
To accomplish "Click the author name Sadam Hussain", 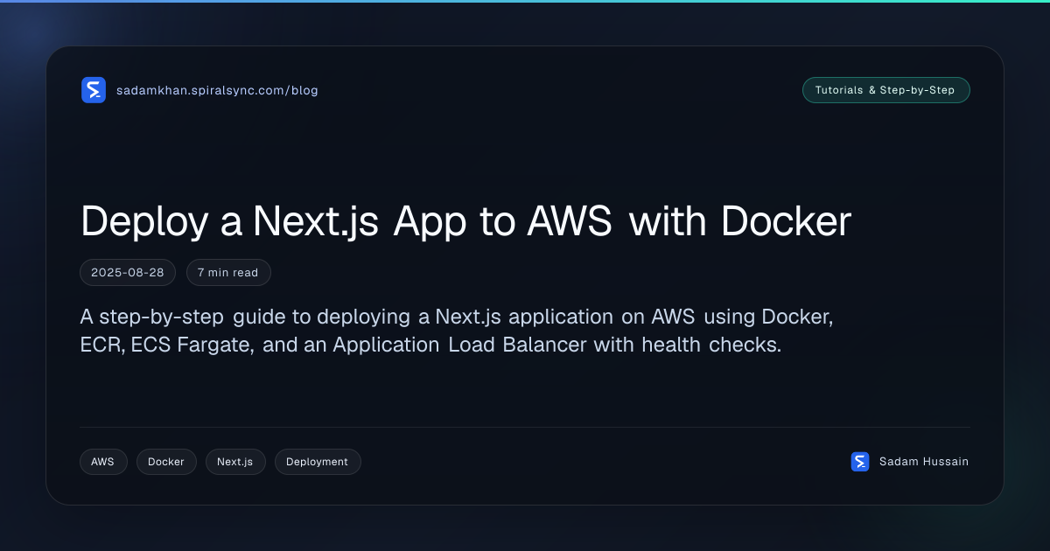I will pyautogui.click(x=924, y=462).
